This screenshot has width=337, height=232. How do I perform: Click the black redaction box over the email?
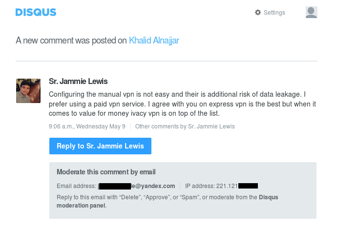[x=115, y=186]
